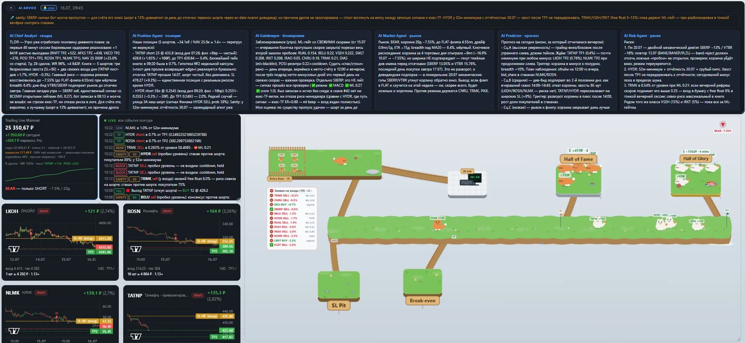Click the blocked icon next to CNRU SELL
Image resolution: width=745 pixels, height=343 pixels.
271,200
